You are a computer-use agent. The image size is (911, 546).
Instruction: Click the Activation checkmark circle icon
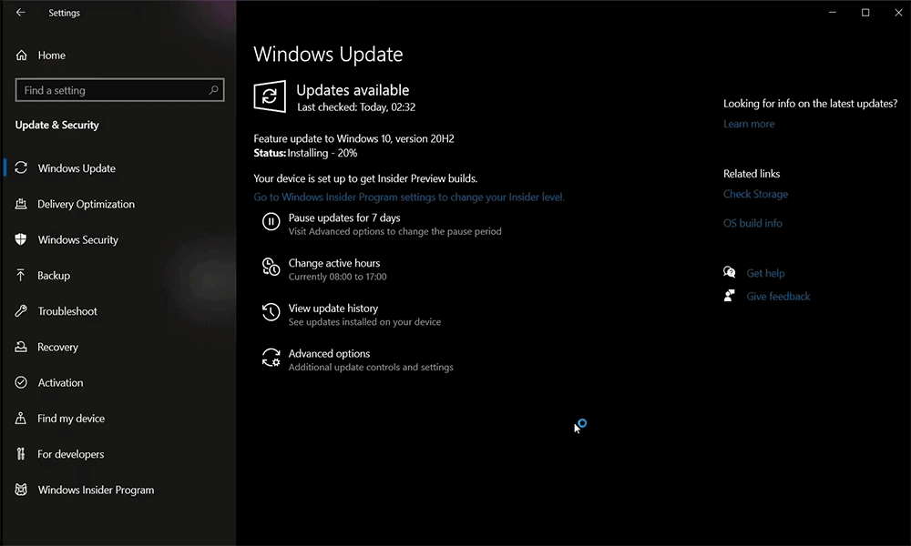[x=21, y=382]
